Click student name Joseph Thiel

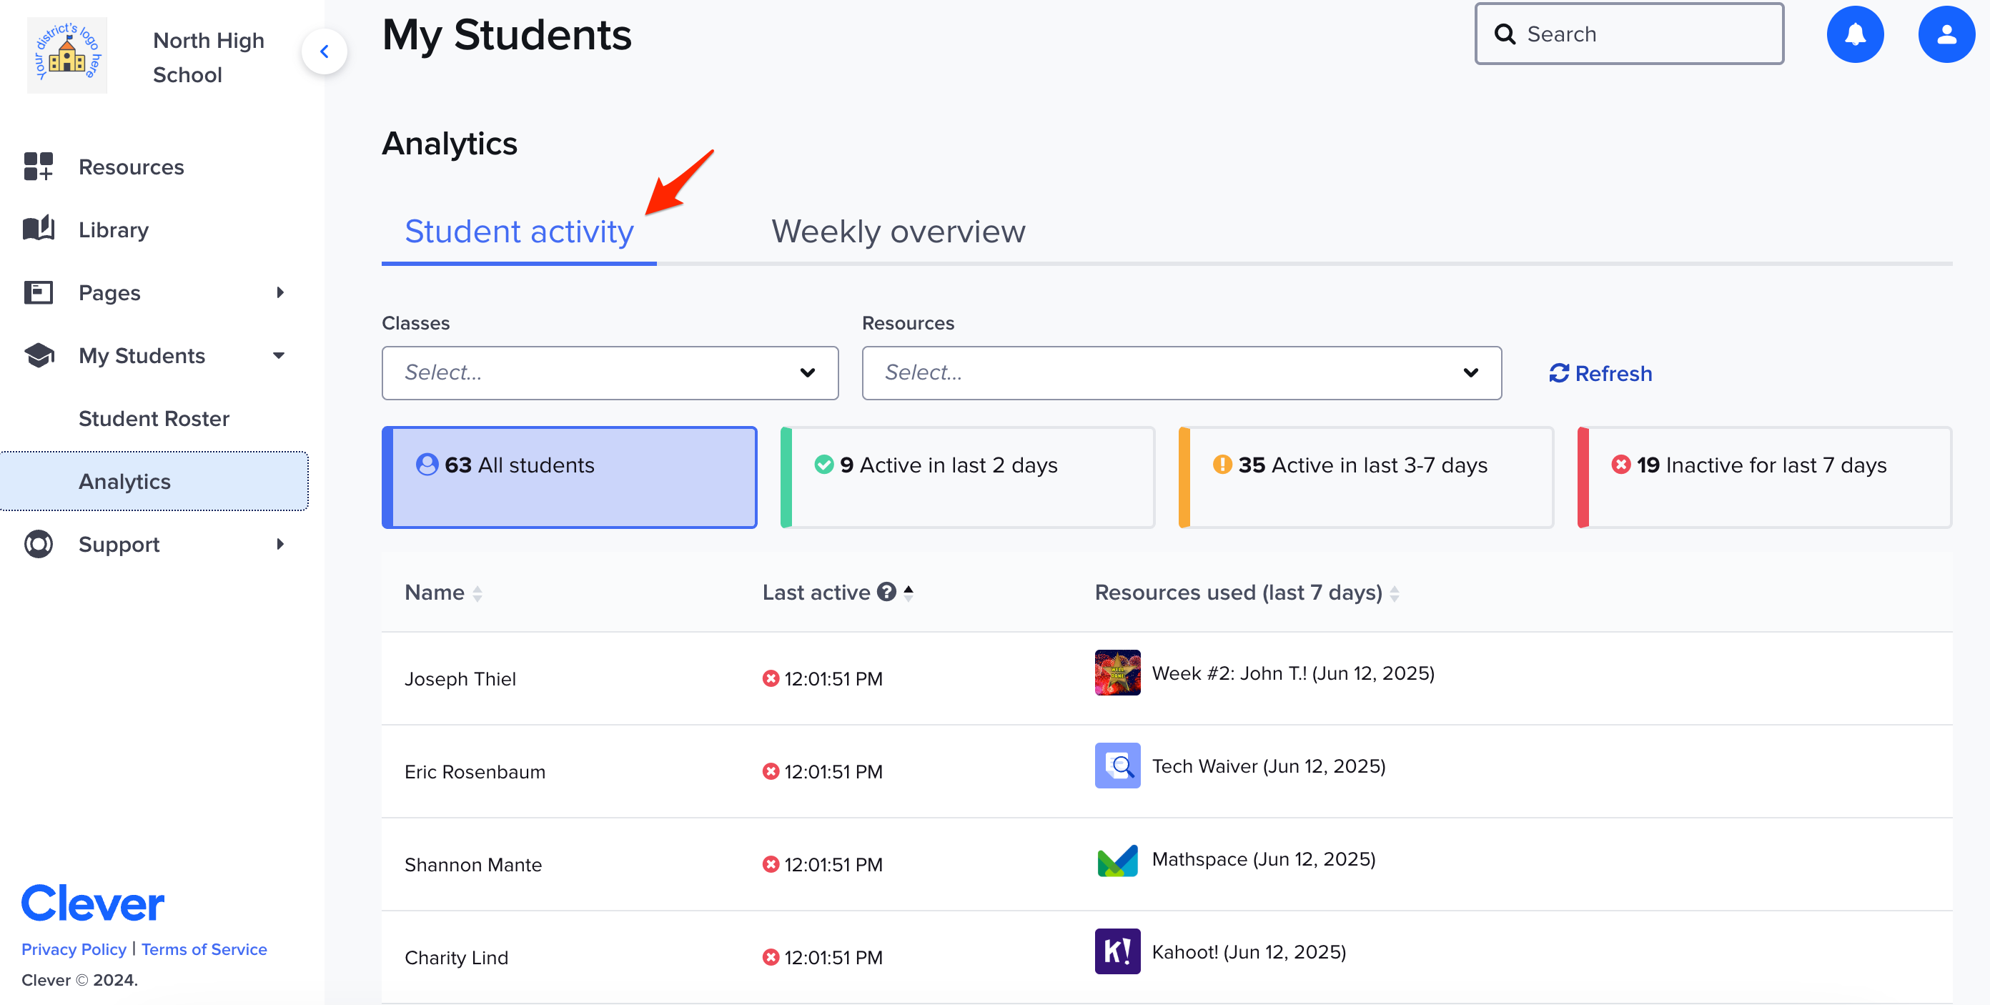460,679
